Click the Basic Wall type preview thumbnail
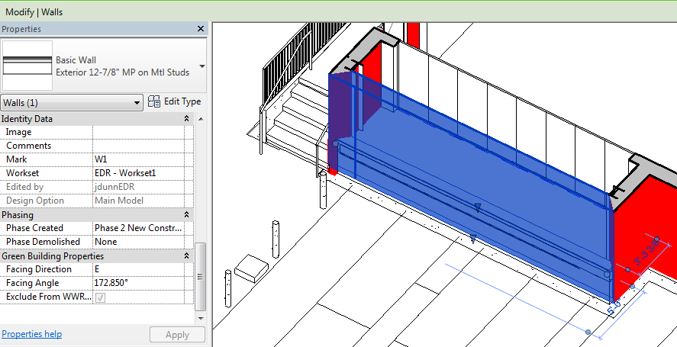 [x=27, y=66]
